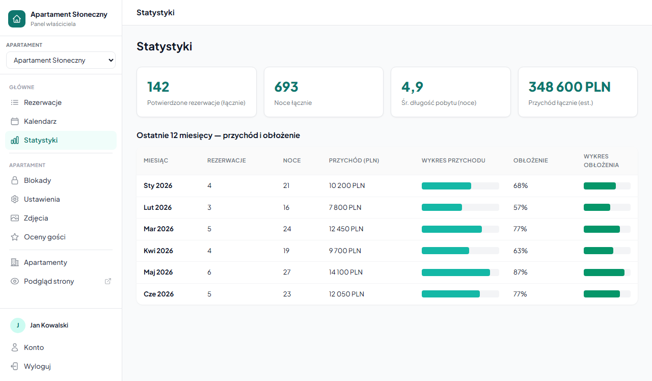Click the 693 Noce łącznie card
The width and height of the screenshot is (652, 381).
coord(323,92)
